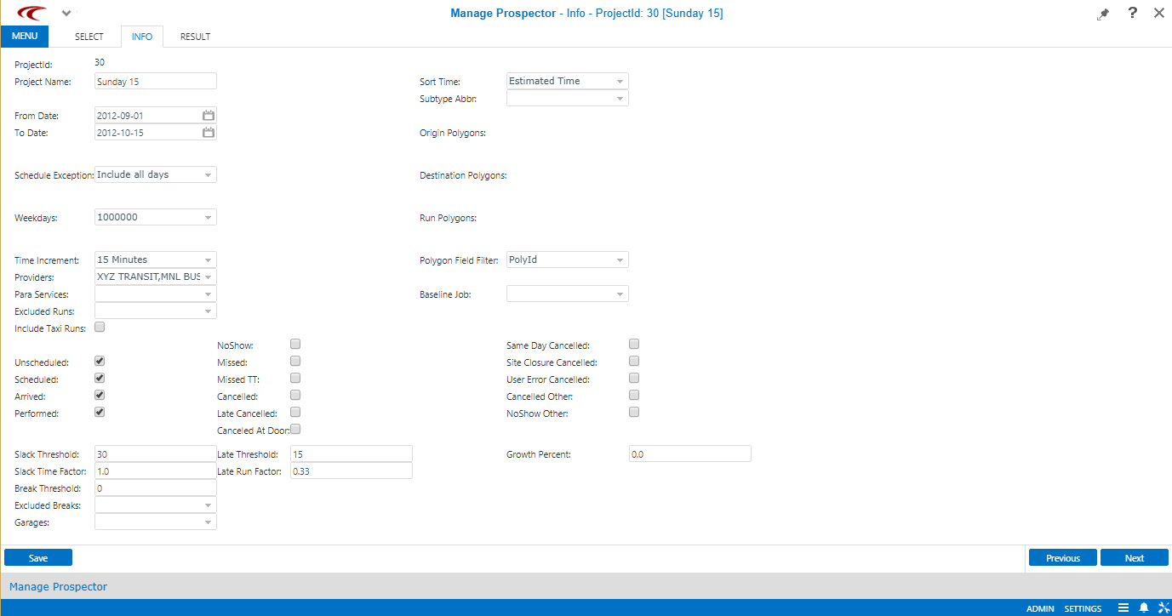Switch to the SELECT tab

coord(89,37)
